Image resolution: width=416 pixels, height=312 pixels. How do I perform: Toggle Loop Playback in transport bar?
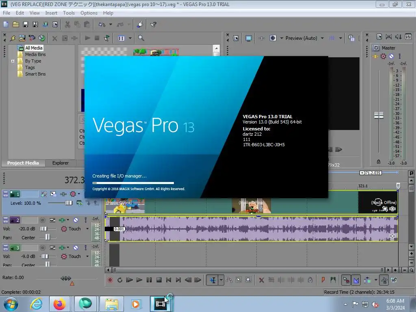tap(120, 280)
